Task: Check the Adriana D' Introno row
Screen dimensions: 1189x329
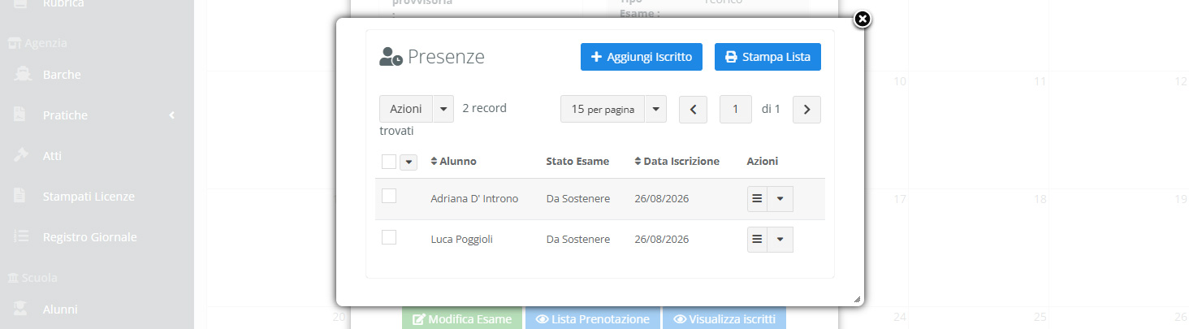Action: (389, 196)
